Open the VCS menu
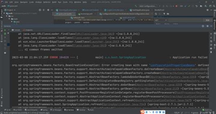 (x=71, y=2)
